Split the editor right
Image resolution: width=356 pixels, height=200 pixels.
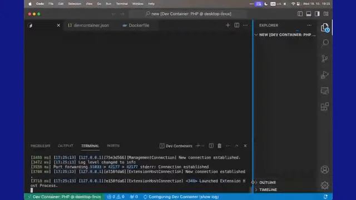236,25
